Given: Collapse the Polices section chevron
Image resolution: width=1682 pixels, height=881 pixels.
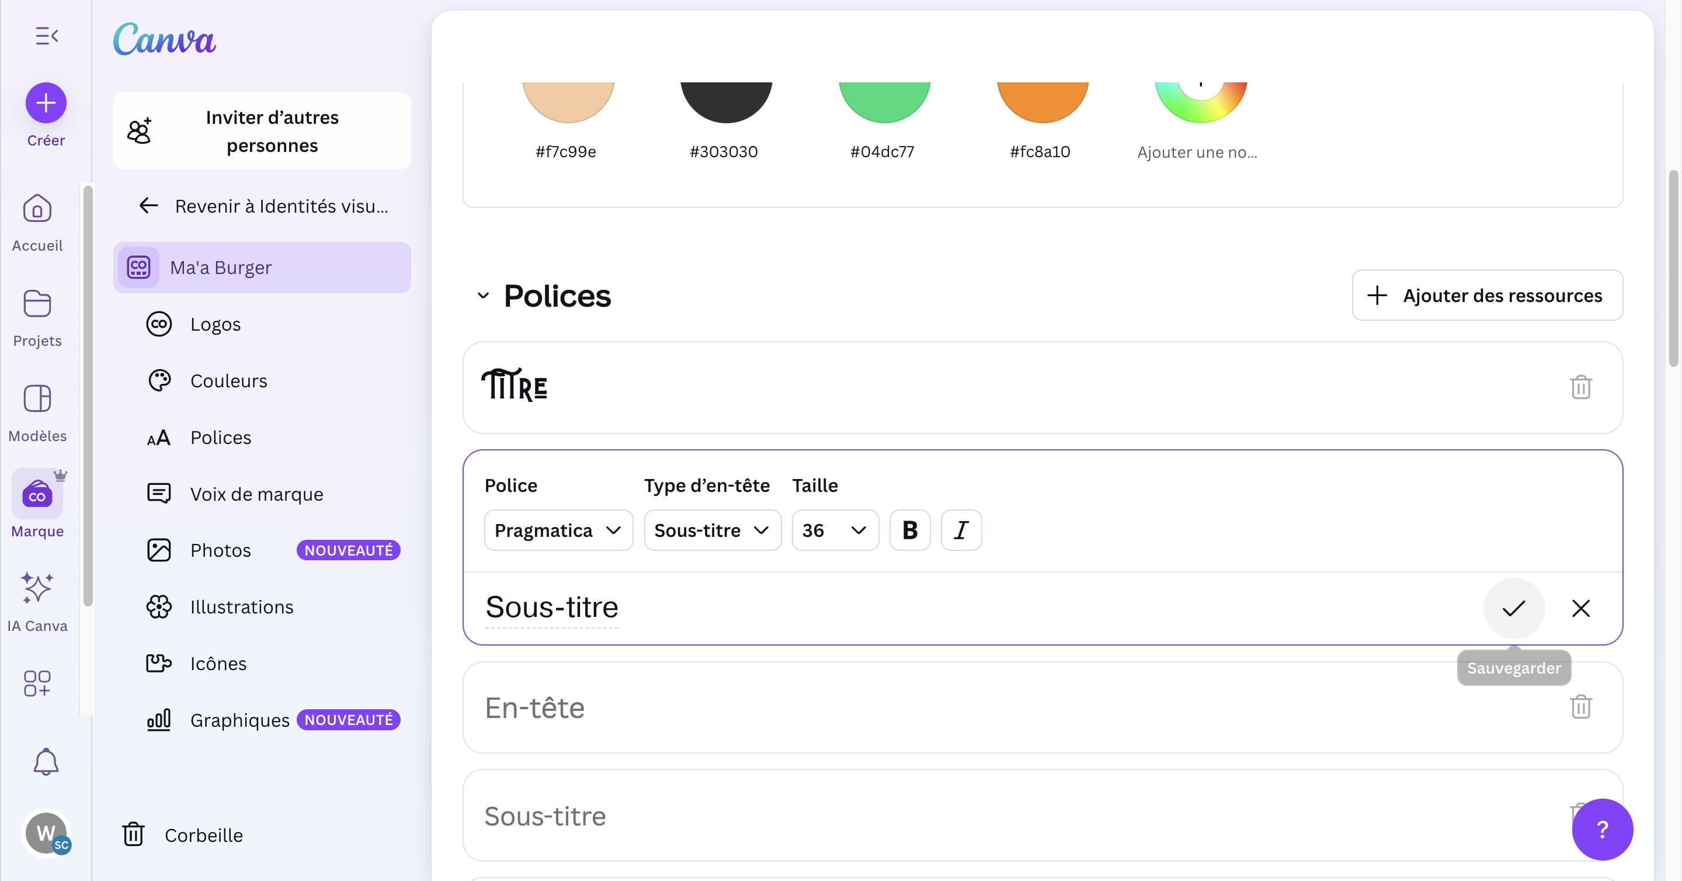Looking at the screenshot, I should click(x=483, y=296).
